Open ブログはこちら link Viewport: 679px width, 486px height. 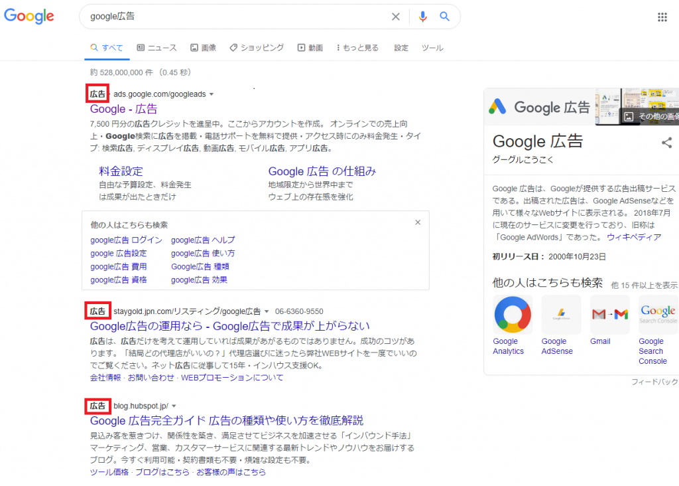pyautogui.click(x=162, y=472)
